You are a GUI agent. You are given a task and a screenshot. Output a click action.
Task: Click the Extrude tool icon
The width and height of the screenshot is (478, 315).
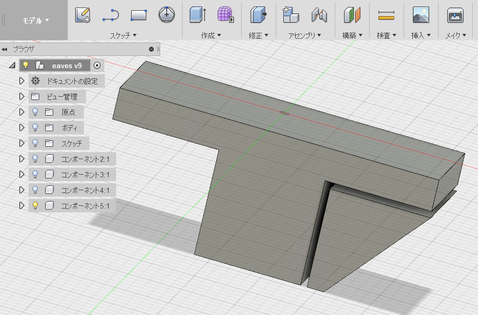pos(197,15)
